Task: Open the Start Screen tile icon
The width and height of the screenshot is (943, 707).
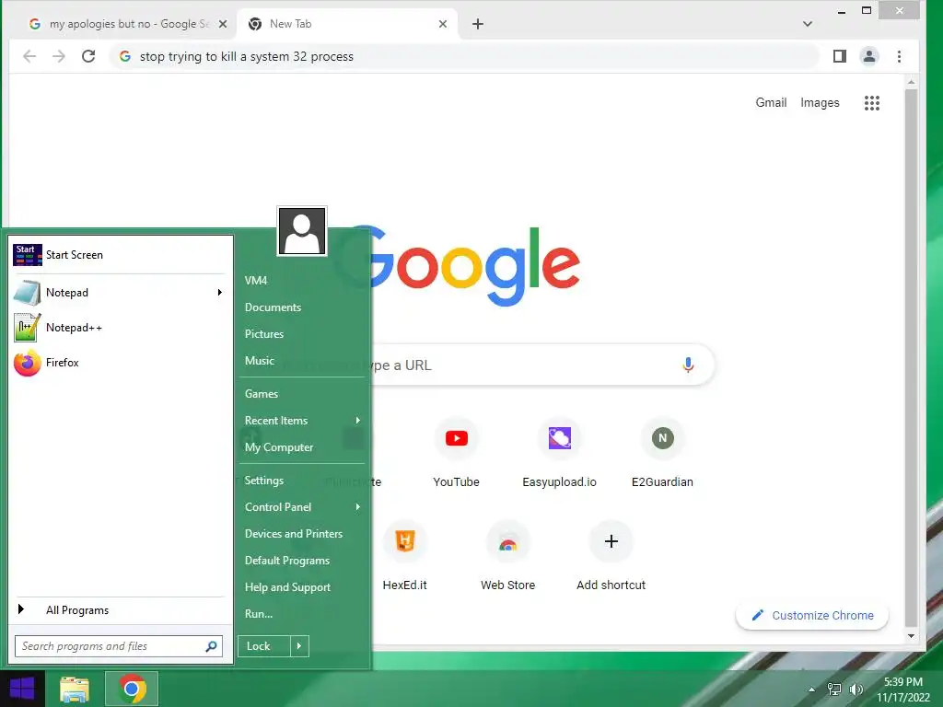Action: click(x=27, y=255)
